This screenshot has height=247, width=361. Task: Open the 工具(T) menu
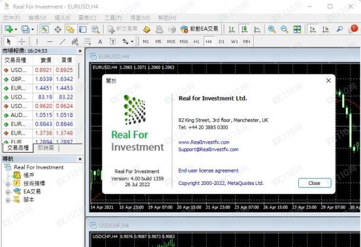pyautogui.click(x=113, y=18)
